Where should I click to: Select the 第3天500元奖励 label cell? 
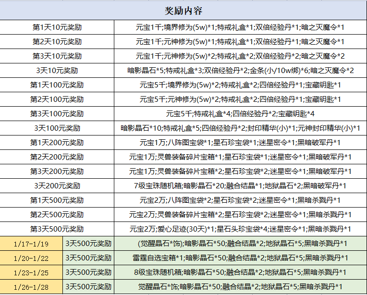57,229
